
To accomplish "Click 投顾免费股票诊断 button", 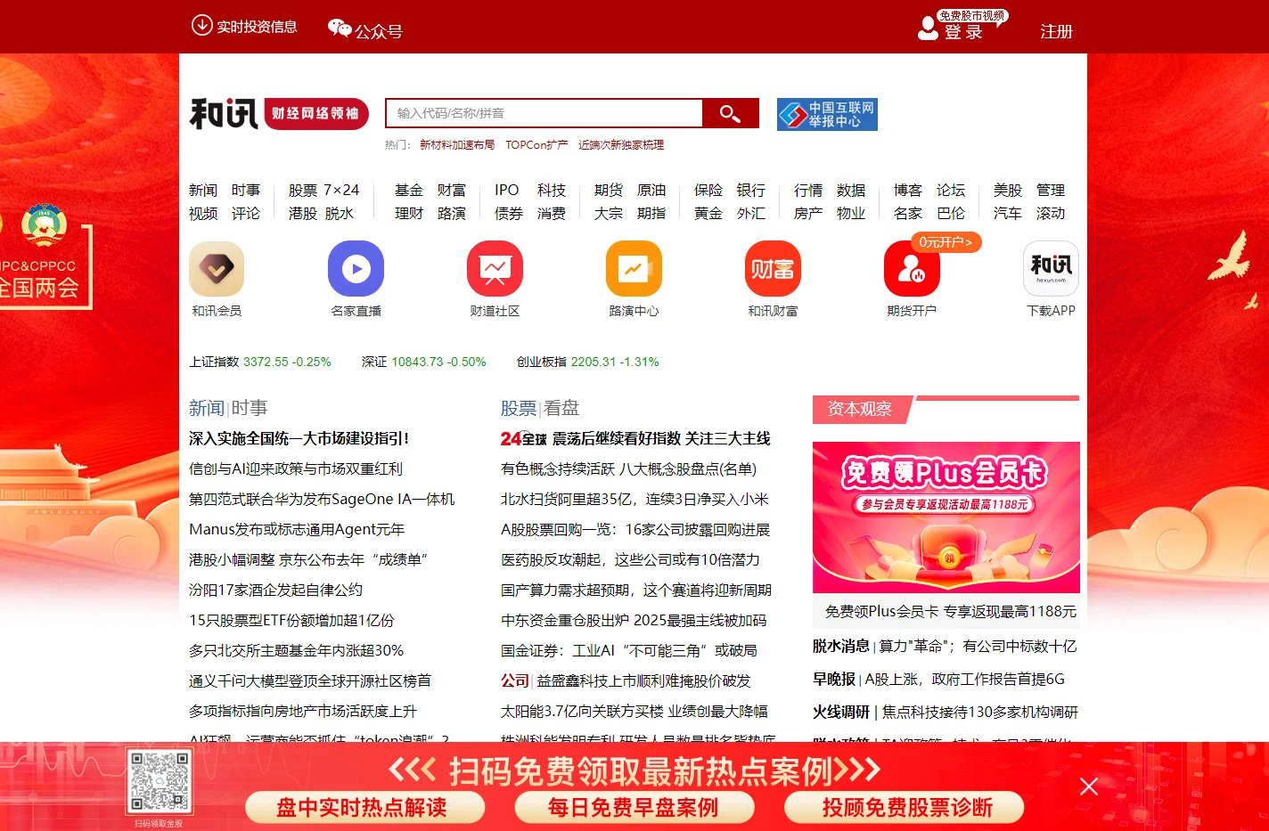I will point(904,807).
